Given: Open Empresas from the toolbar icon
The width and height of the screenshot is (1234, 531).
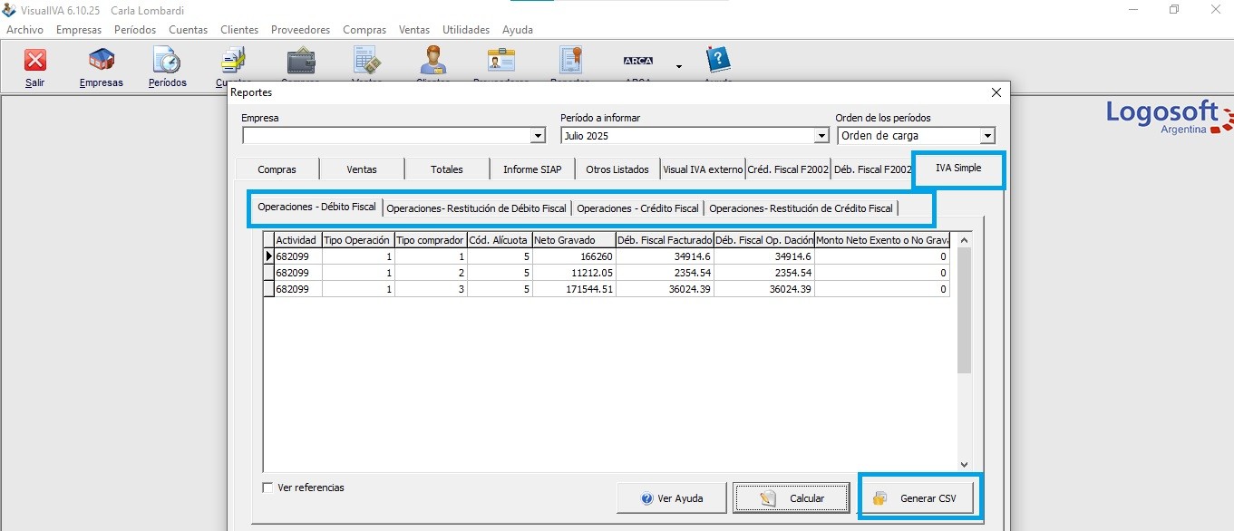Looking at the screenshot, I should pos(101,61).
